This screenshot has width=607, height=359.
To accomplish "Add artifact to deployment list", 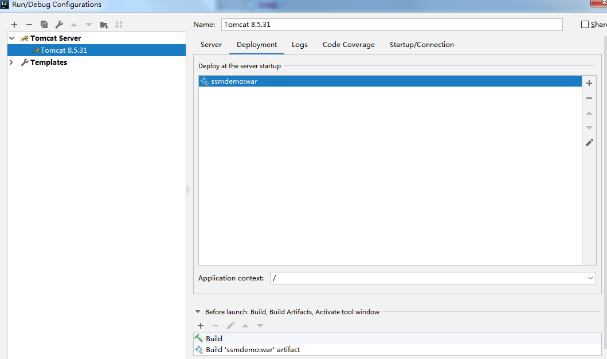I will tap(589, 83).
